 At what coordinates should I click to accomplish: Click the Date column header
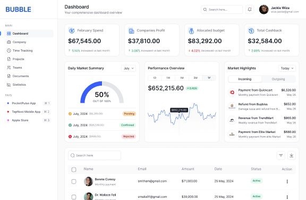click(x=218, y=169)
